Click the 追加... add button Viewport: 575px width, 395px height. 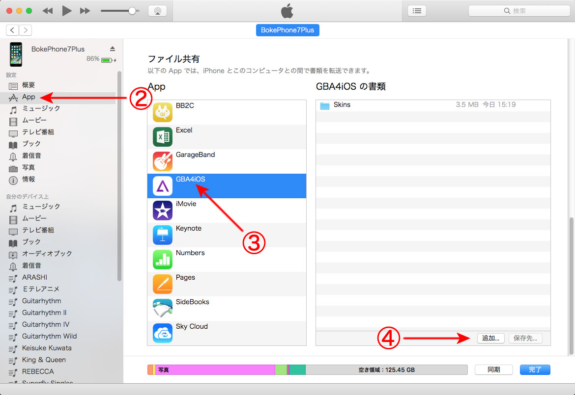(490, 338)
